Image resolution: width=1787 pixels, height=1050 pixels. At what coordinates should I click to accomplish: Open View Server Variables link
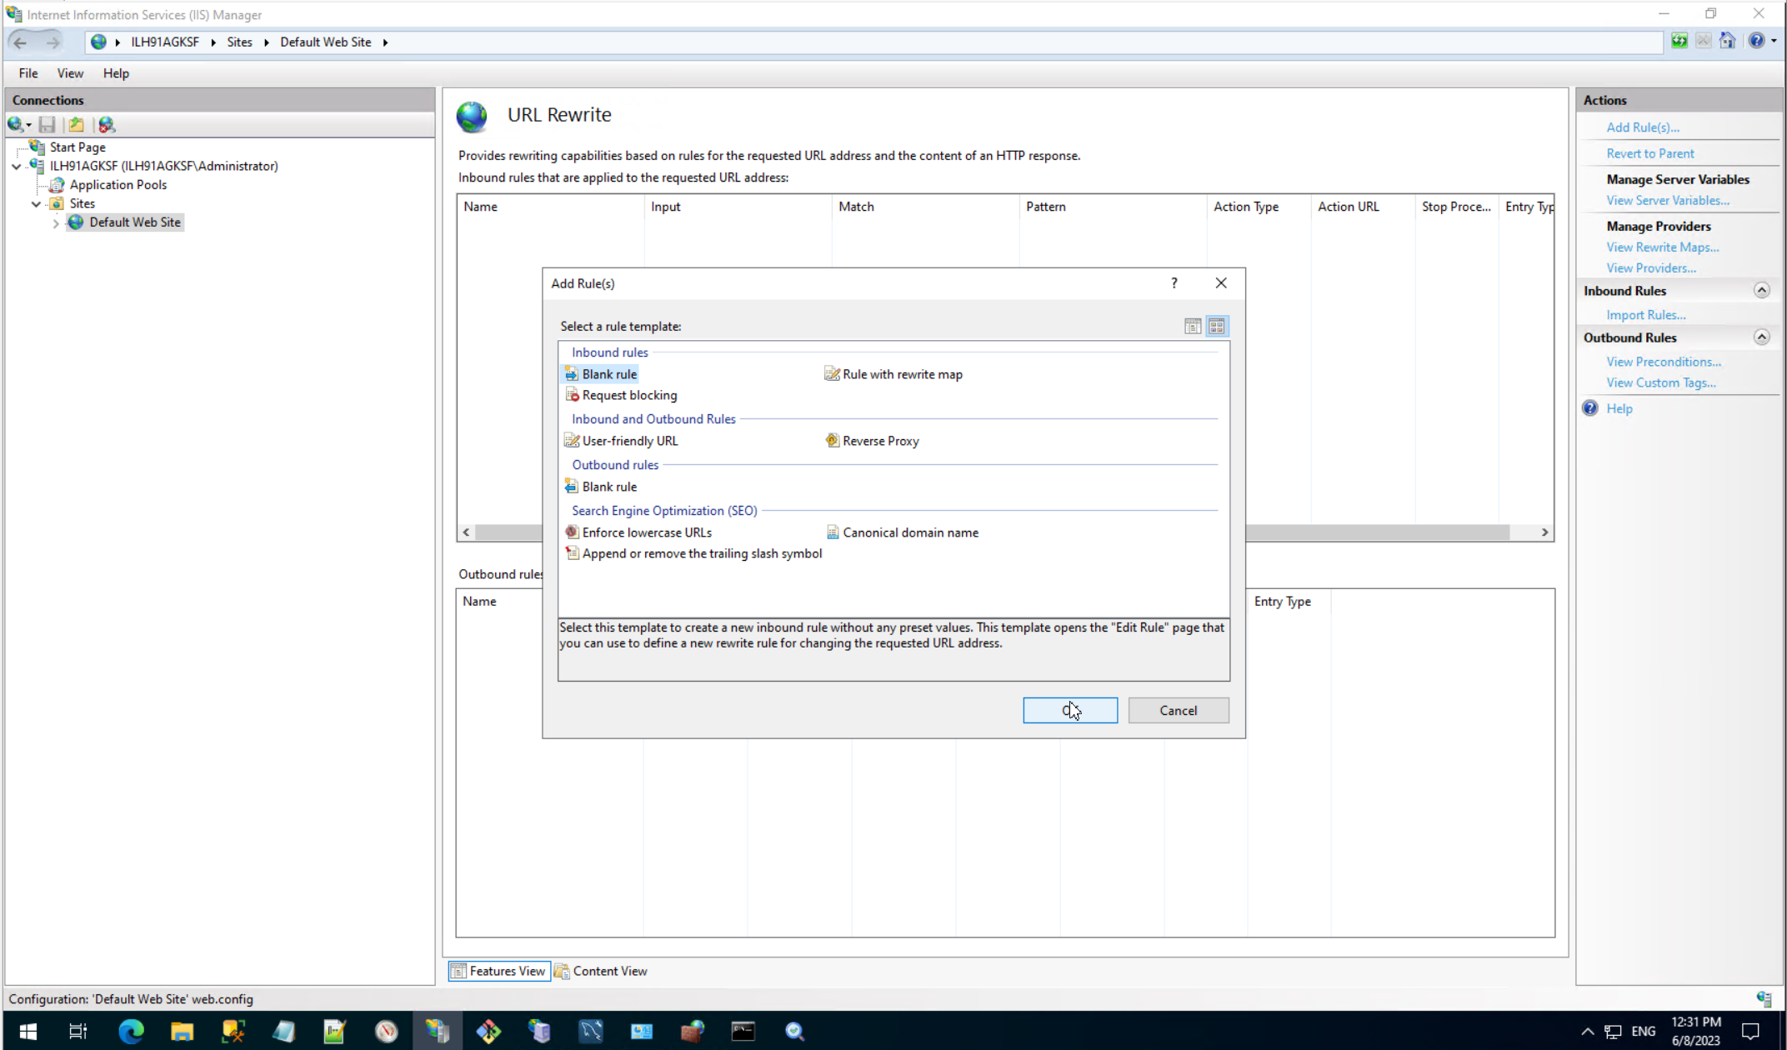click(1667, 200)
